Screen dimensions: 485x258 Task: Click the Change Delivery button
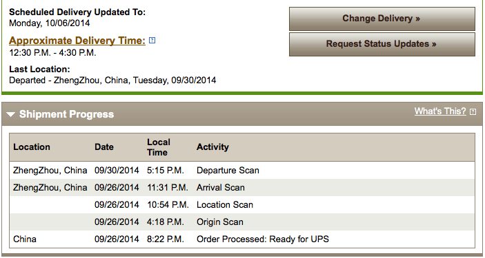tap(382, 19)
